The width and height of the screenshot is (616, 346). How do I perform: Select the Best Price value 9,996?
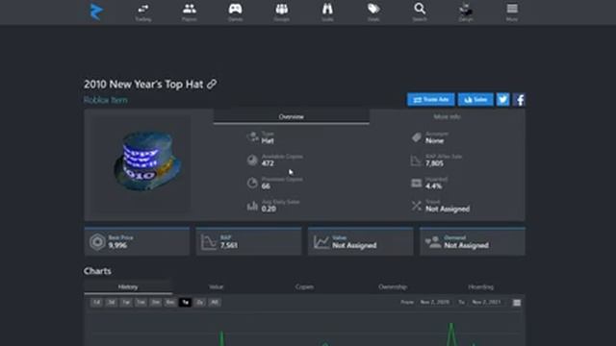click(x=117, y=246)
